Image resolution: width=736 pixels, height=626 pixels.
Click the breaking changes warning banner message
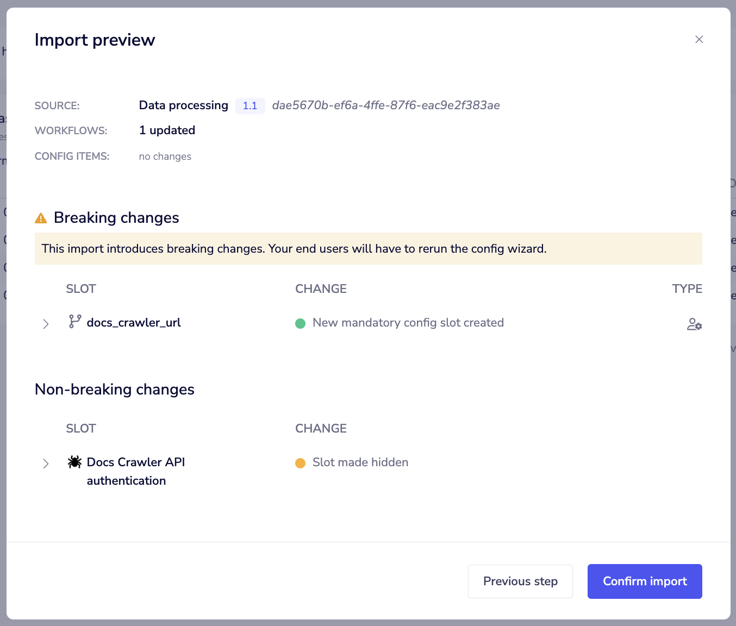[295, 248]
